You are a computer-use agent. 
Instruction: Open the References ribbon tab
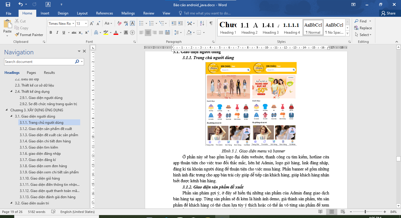coord(104,13)
